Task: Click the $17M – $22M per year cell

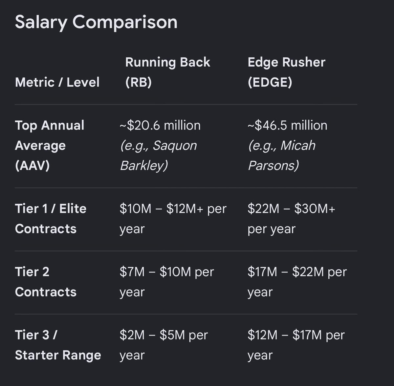Action: pyautogui.click(x=297, y=282)
